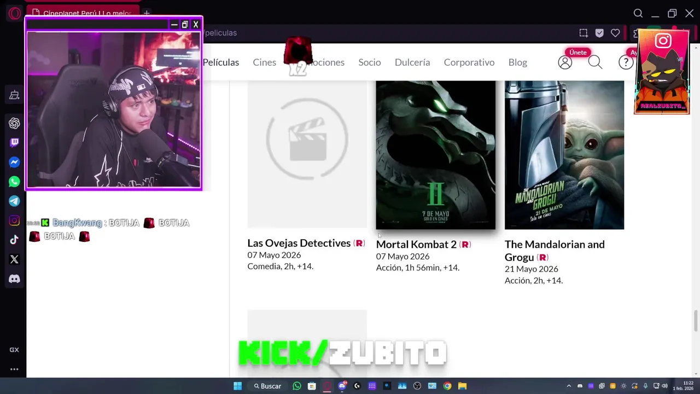Screen dimensions: 700x394
Task: Click the Únete badge button
Action: click(x=578, y=53)
